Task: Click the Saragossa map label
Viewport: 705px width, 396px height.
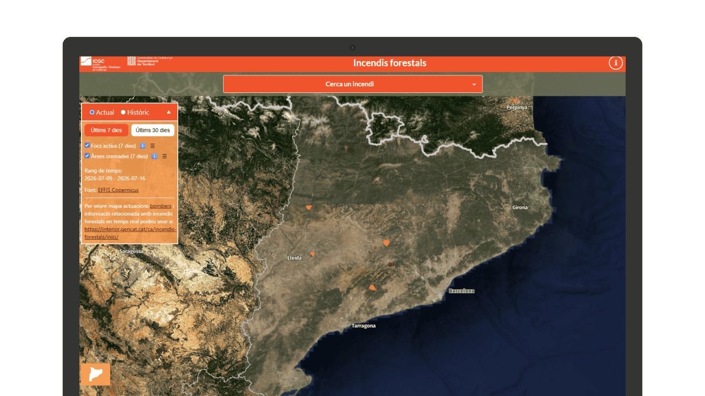Action: pos(131,251)
